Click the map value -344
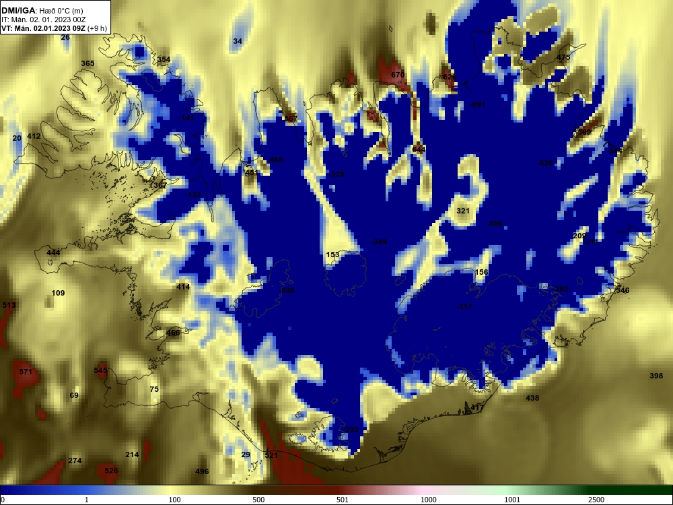673x505 pixels. pyautogui.click(x=614, y=150)
